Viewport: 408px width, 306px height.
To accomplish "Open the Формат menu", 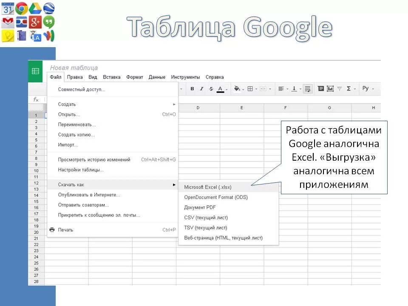I will tap(135, 77).
